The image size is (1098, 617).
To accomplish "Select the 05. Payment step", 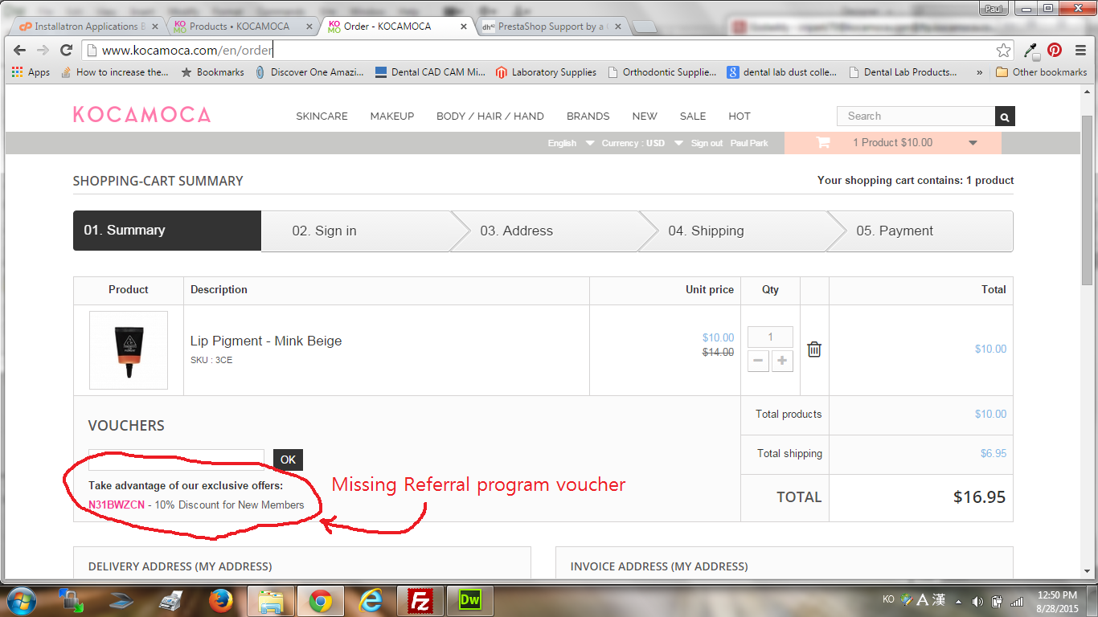I will [x=920, y=231].
